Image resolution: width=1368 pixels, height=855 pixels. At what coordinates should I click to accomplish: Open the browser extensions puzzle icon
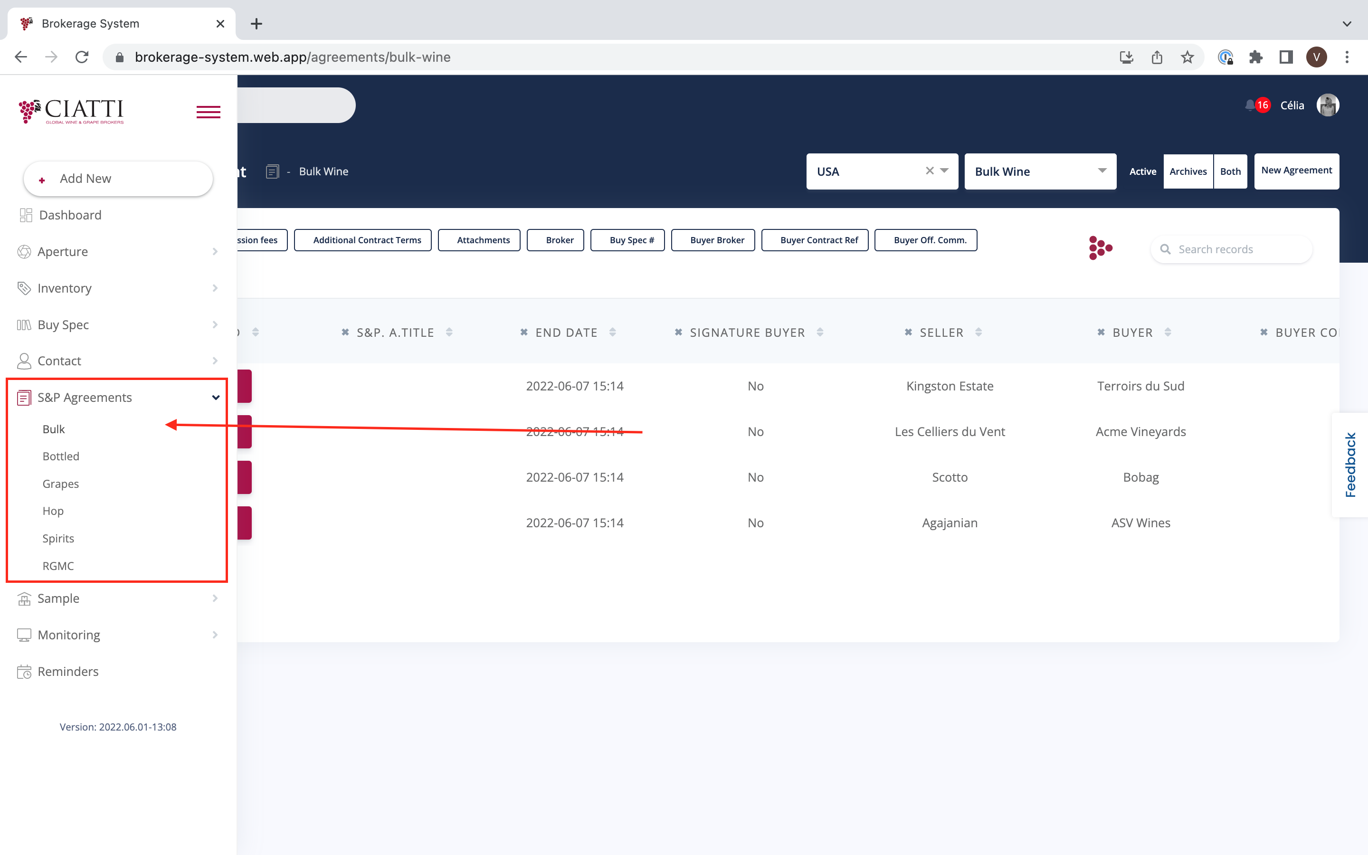click(1255, 57)
